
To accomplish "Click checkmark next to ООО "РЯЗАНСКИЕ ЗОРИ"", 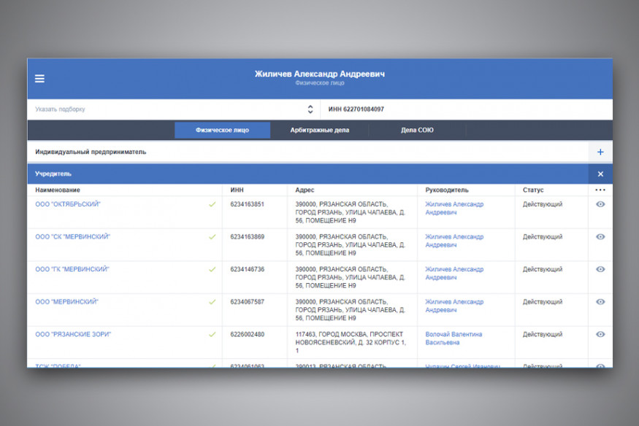I will coord(213,334).
